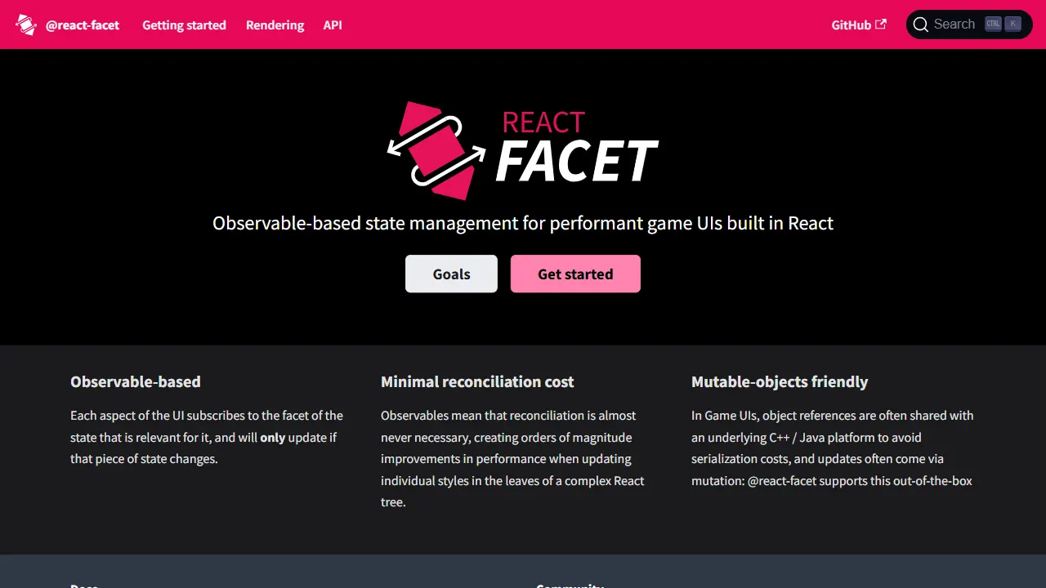Click the pink Get started button
1046x588 pixels.
(575, 274)
